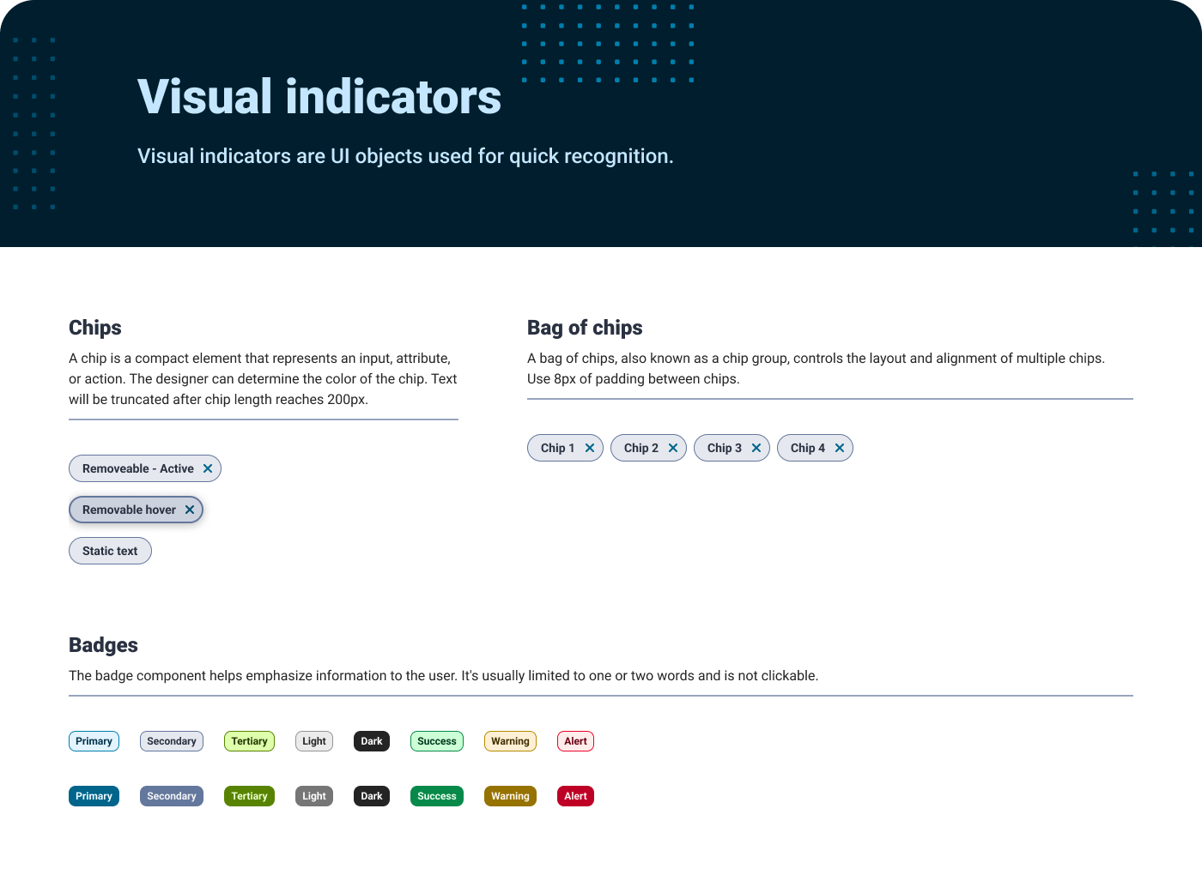The height and width of the screenshot is (875, 1202).
Task: Remove the 'Removeable - Active' chip via X
Action: coord(208,468)
